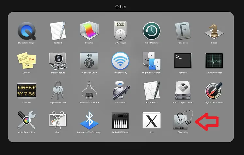Open Bluetooth File Exchange
Image resolution: width=244 pixels, height=155 pixels.
point(89,120)
